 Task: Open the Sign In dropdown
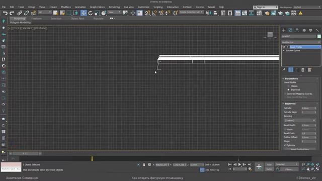(x=266, y=7)
